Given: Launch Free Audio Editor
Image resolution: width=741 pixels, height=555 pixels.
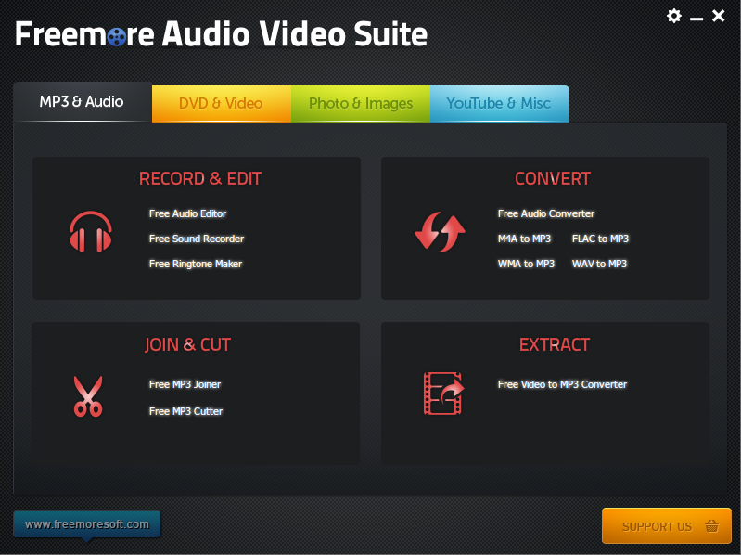Looking at the screenshot, I should click(187, 213).
